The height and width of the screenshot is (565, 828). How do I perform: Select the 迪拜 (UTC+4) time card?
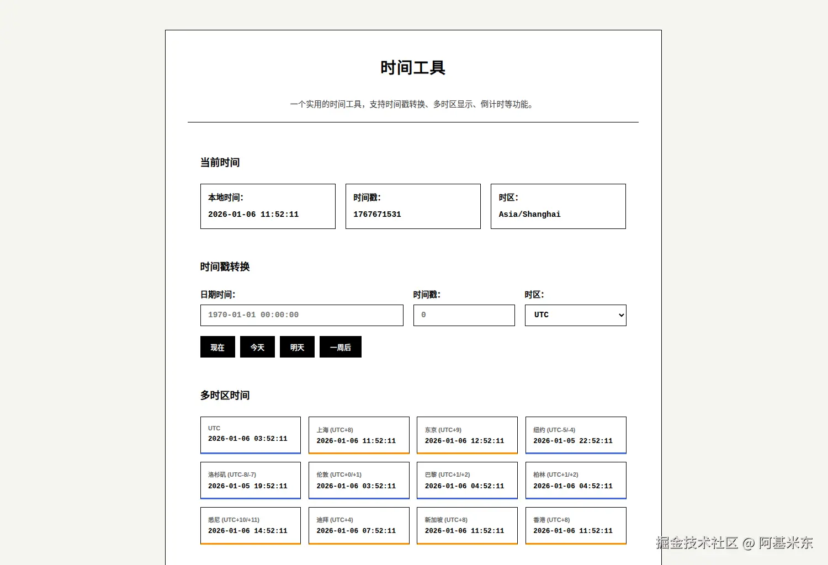(x=359, y=526)
